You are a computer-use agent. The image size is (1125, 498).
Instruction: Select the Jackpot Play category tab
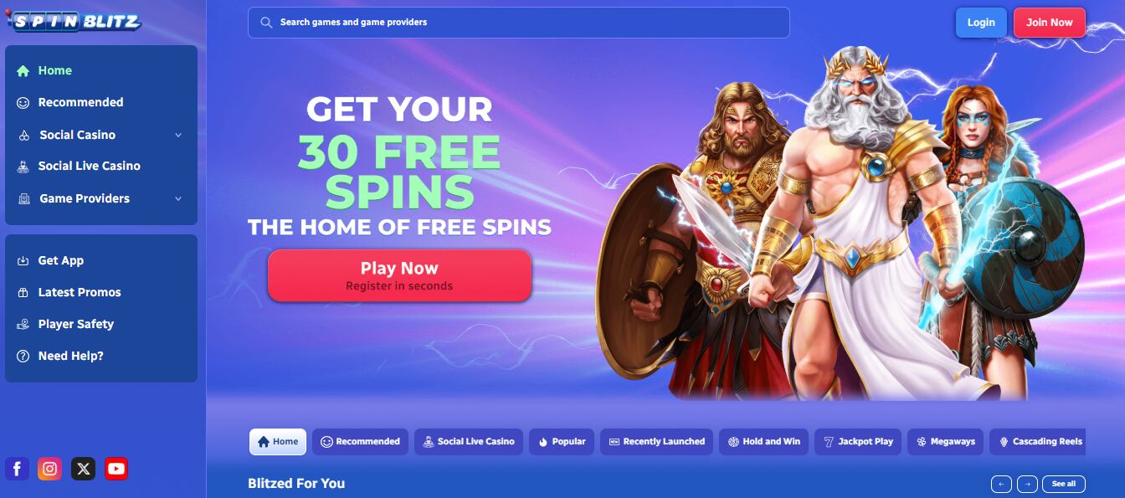tap(857, 441)
